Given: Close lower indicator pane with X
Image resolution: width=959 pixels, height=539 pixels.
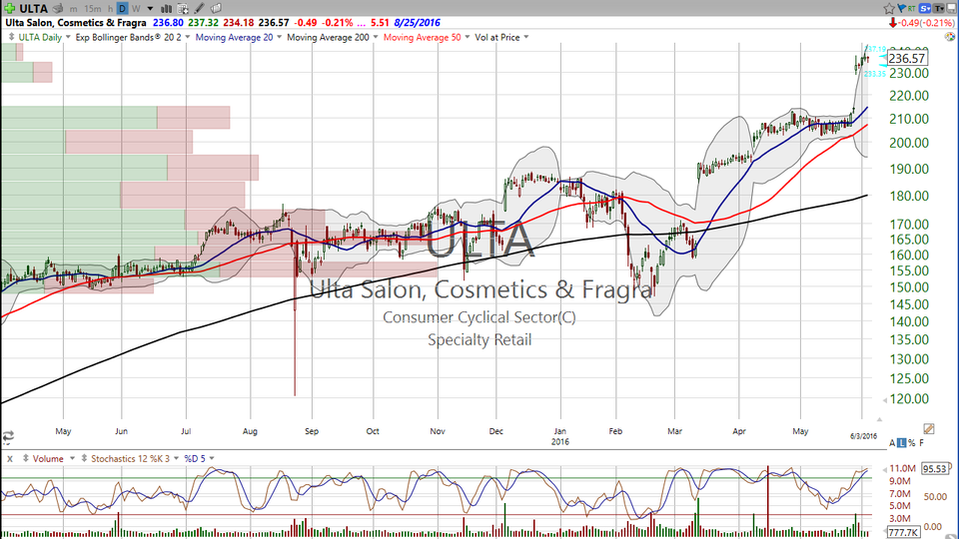Looking at the screenshot, I should [x=9, y=458].
